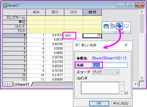Image resolution: width=147 pixels, height=107 pixels.
Task: Click cell value 0.8519
Action: point(55,40)
